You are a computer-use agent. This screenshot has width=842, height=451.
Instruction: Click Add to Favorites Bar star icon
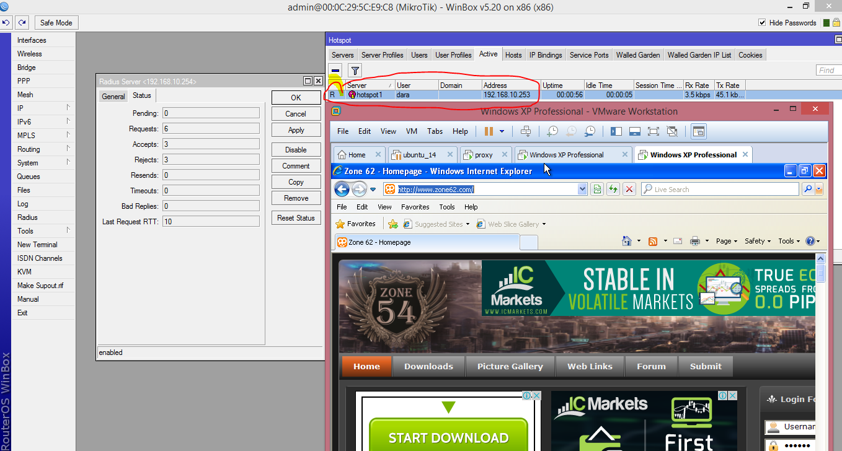click(393, 224)
